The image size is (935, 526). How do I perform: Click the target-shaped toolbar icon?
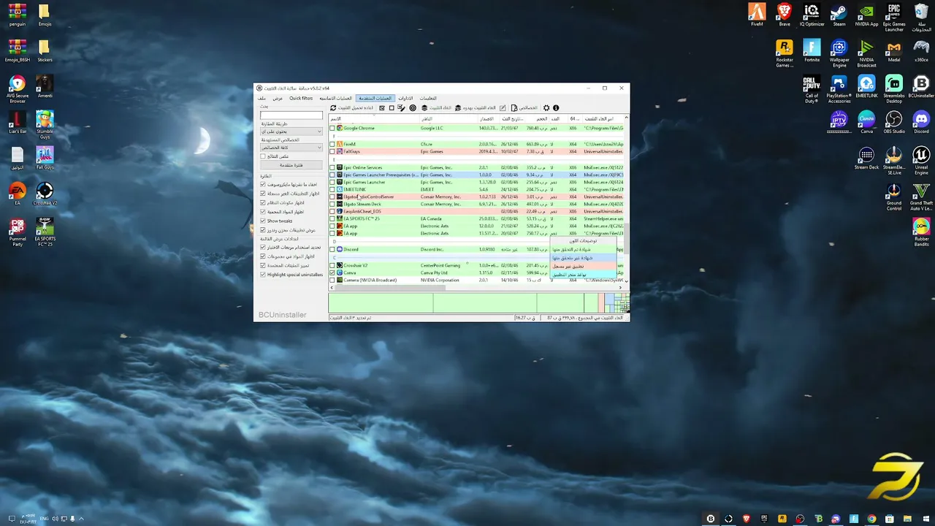(413, 108)
